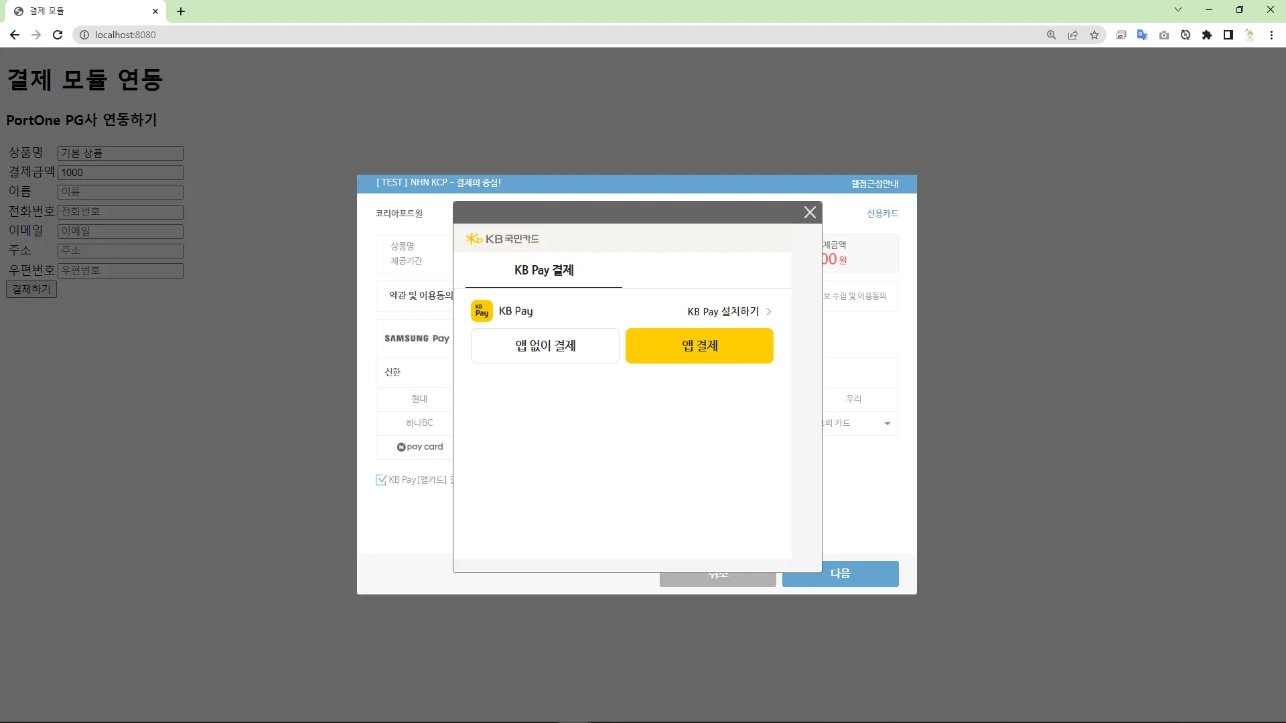The height and width of the screenshot is (723, 1286).
Task: Click the yellow 앱 결제 button
Action: point(699,345)
